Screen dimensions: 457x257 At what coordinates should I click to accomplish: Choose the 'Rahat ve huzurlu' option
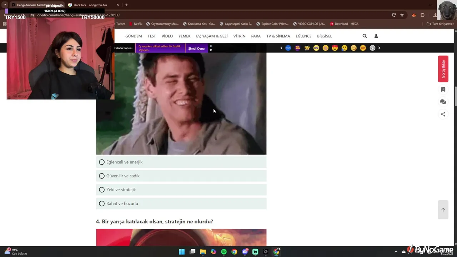pyautogui.click(x=181, y=203)
